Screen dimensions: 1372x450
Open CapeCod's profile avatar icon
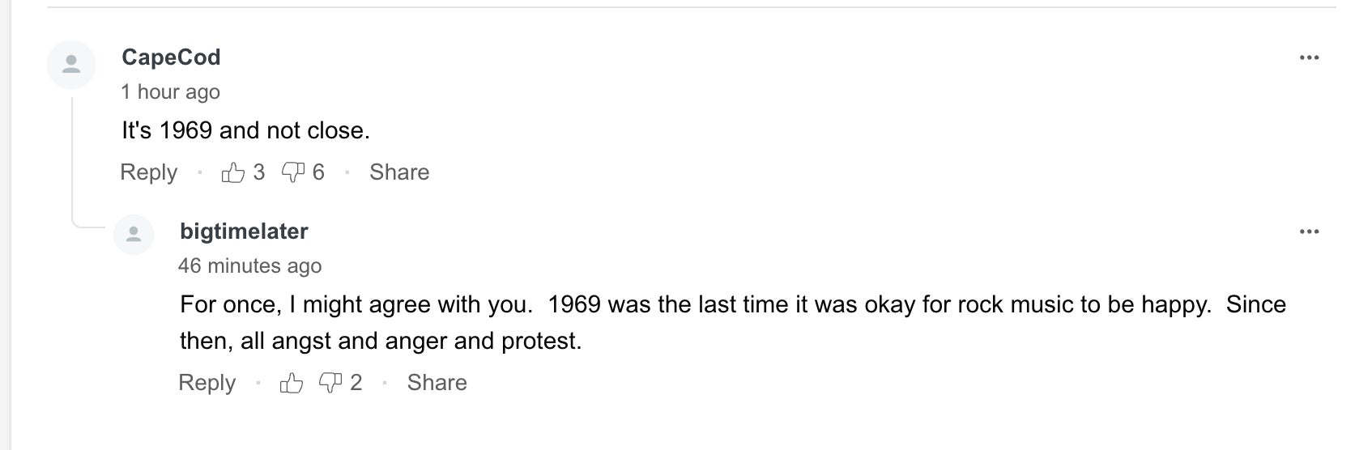[x=71, y=64]
